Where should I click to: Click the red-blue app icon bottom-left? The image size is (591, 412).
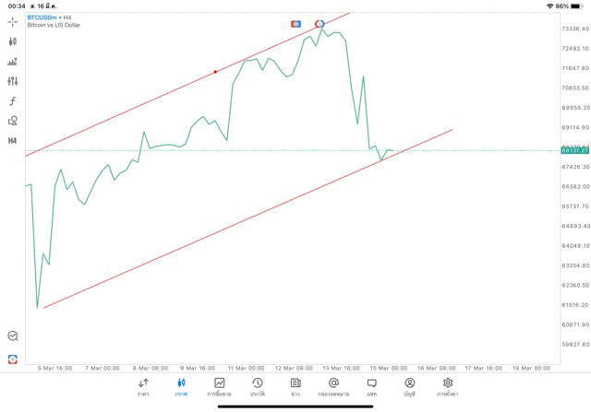click(13, 359)
